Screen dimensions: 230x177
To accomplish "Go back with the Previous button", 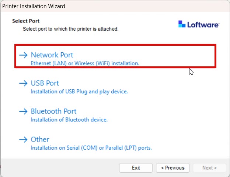I will coord(172,168).
